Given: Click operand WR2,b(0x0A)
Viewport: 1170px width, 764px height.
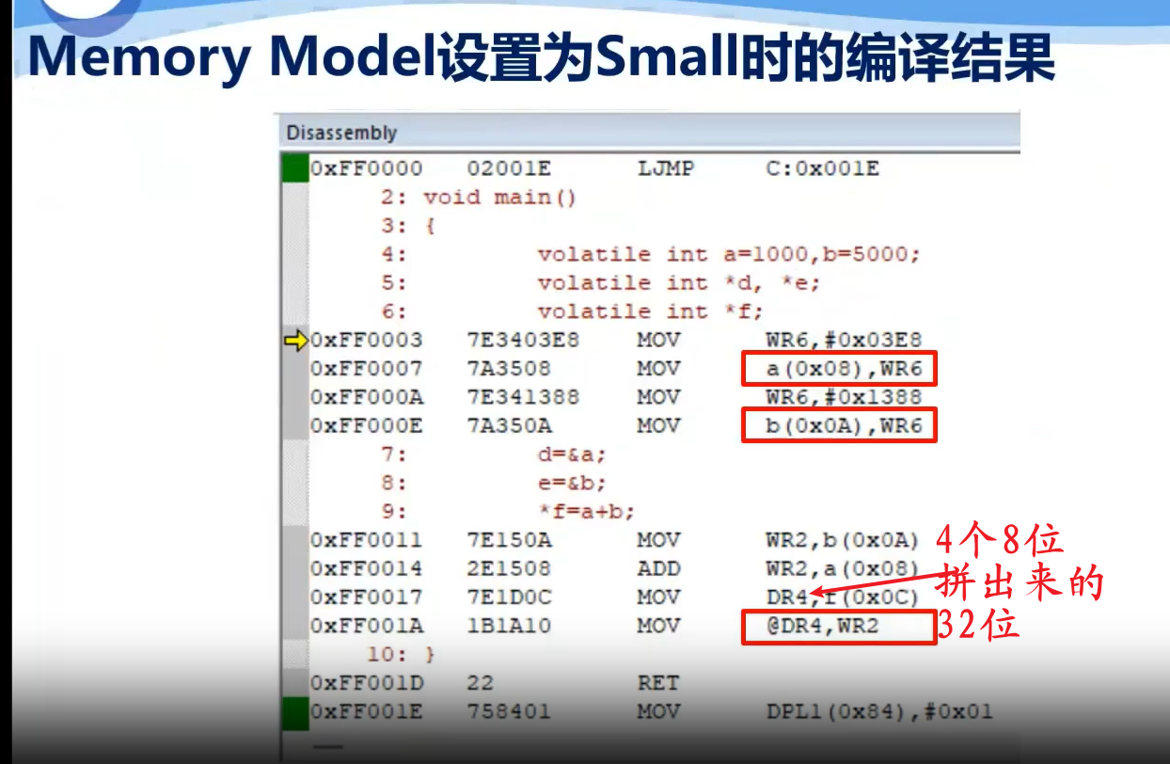Looking at the screenshot, I should pyautogui.click(x=844, y=540).
